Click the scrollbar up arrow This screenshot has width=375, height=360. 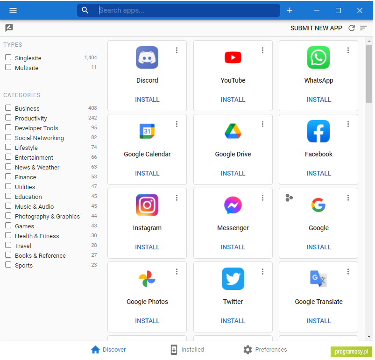(369, 41)
